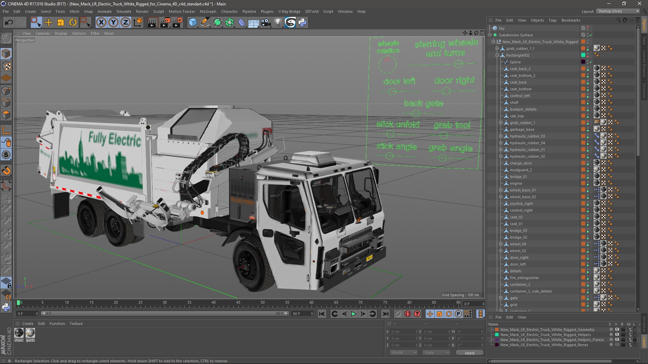This screenshot has height=364, width=648.
Task: Open the Layers panel View menu
Action: coord(522,317)
